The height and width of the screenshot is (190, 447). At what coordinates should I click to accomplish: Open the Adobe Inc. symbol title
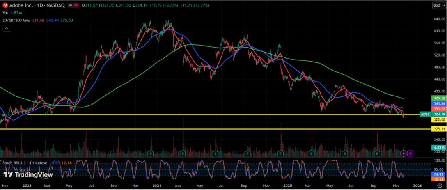click(19, 5)
